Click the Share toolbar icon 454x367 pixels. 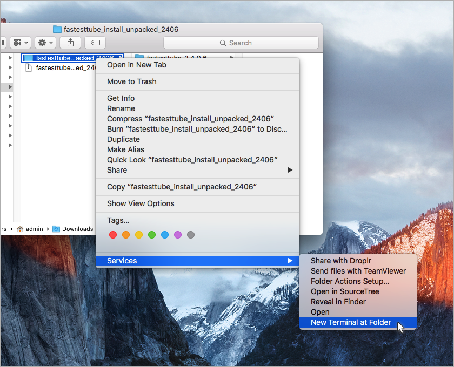pyautogui.click(x=70, y=43)
